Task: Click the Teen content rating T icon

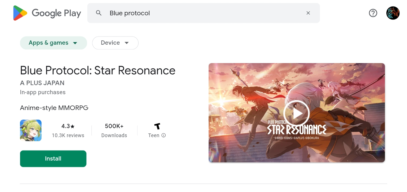Action: 157,126
